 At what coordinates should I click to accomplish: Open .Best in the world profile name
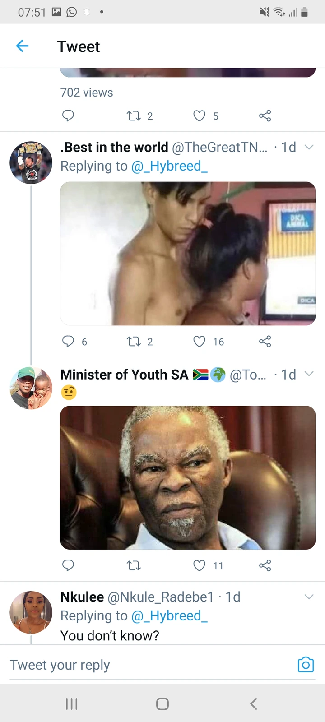pyautogui.click(x=114, y=147)
